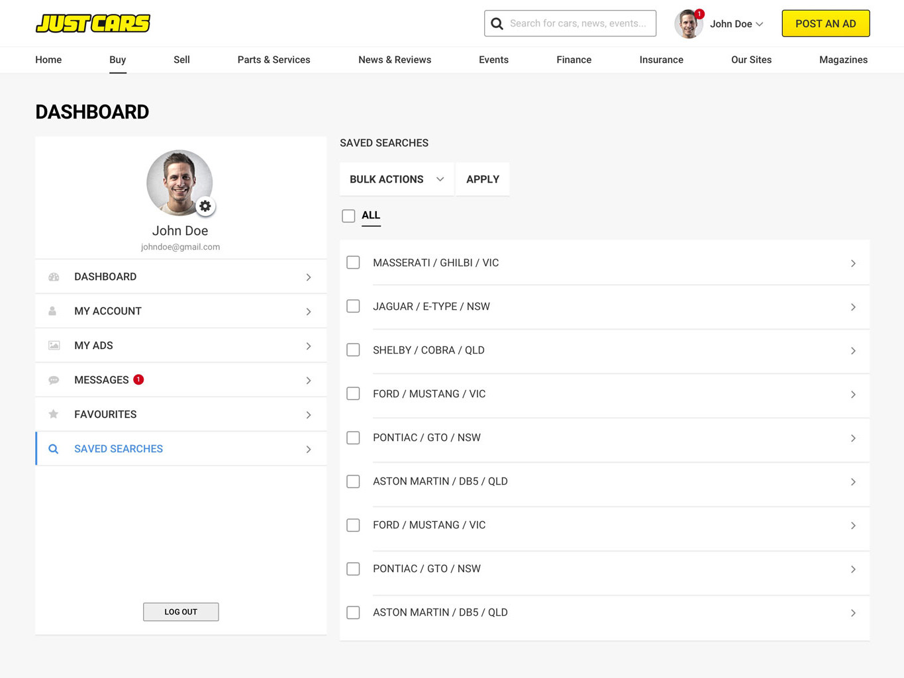
Task: Tick checkbox for Shelby / Cobra / QLD
Action: pyautogui.click(x=353, y=350)
